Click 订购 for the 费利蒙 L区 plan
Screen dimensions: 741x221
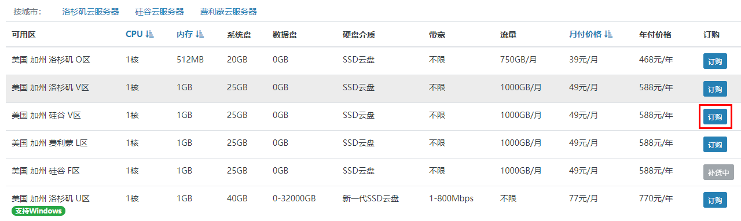click(x=715, y=145)
